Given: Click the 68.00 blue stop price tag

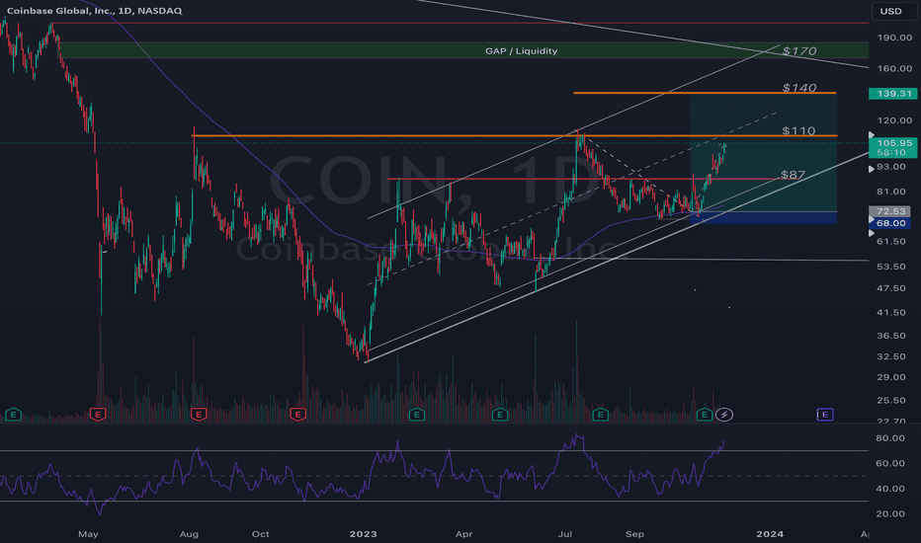Looking at the screenshot, I should point(889,223).
